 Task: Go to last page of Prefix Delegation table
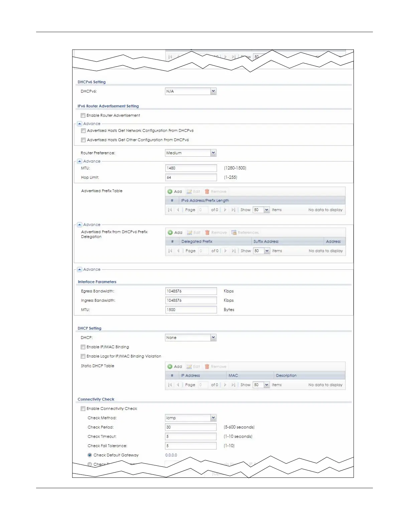[234, 251]
